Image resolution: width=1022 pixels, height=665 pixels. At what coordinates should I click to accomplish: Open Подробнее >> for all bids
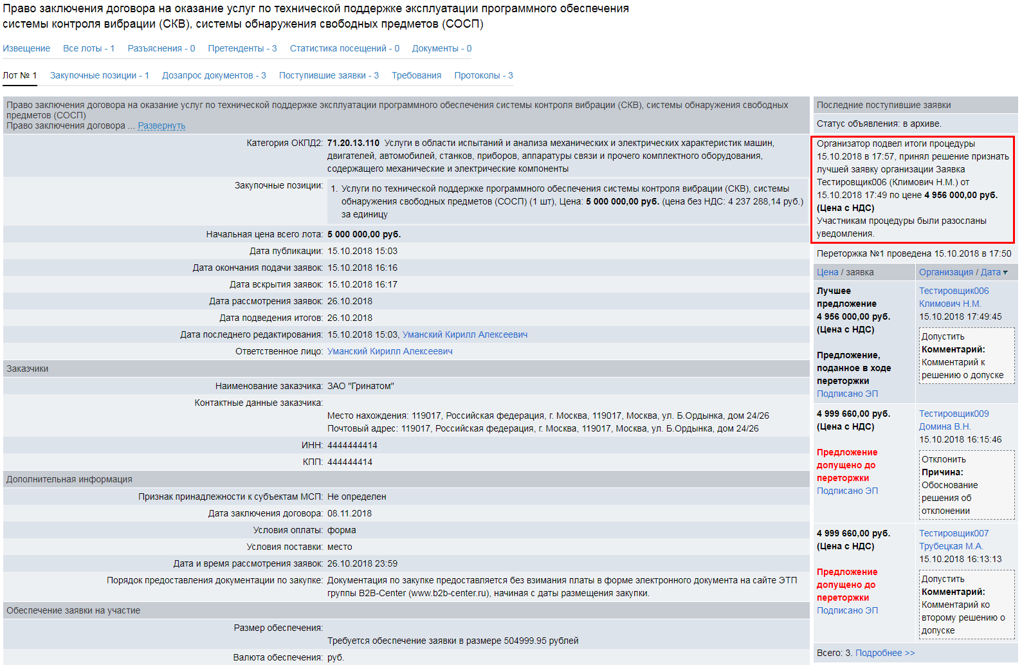click(x=884, y=653)
